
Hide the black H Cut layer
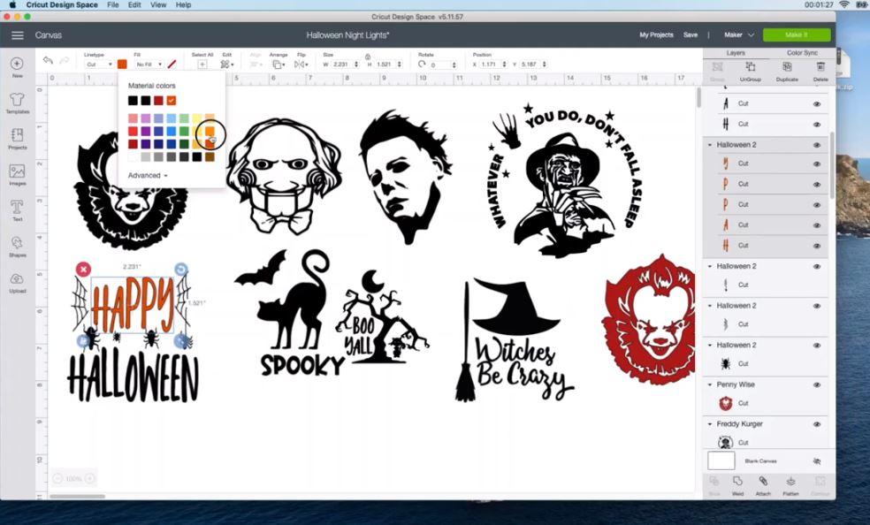coord(817,125)
